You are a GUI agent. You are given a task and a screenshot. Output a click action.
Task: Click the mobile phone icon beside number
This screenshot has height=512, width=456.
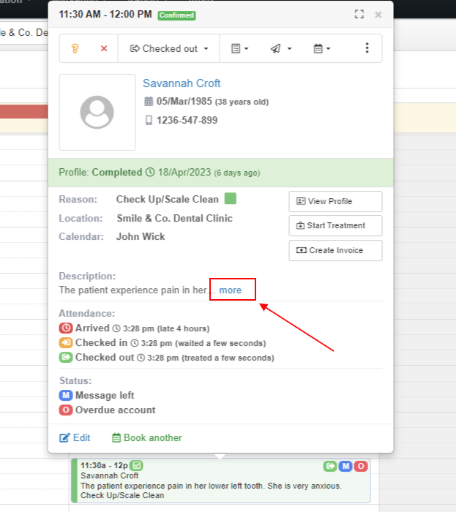point(149,120)
